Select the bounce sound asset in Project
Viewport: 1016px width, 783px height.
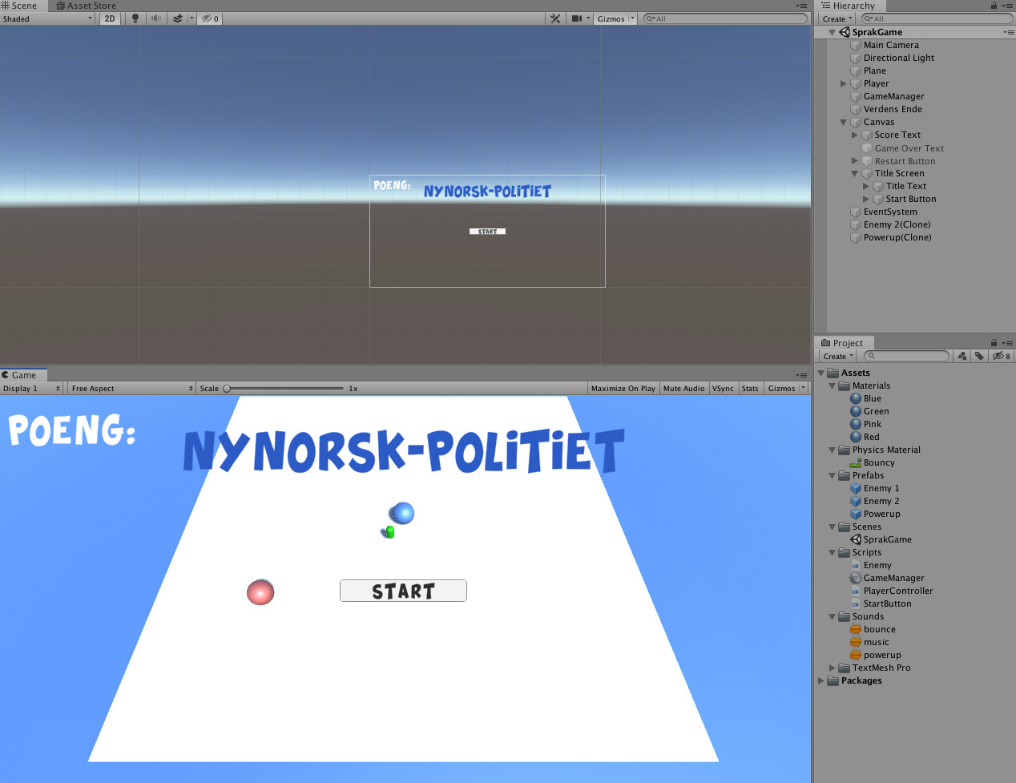tap(879, 629)
